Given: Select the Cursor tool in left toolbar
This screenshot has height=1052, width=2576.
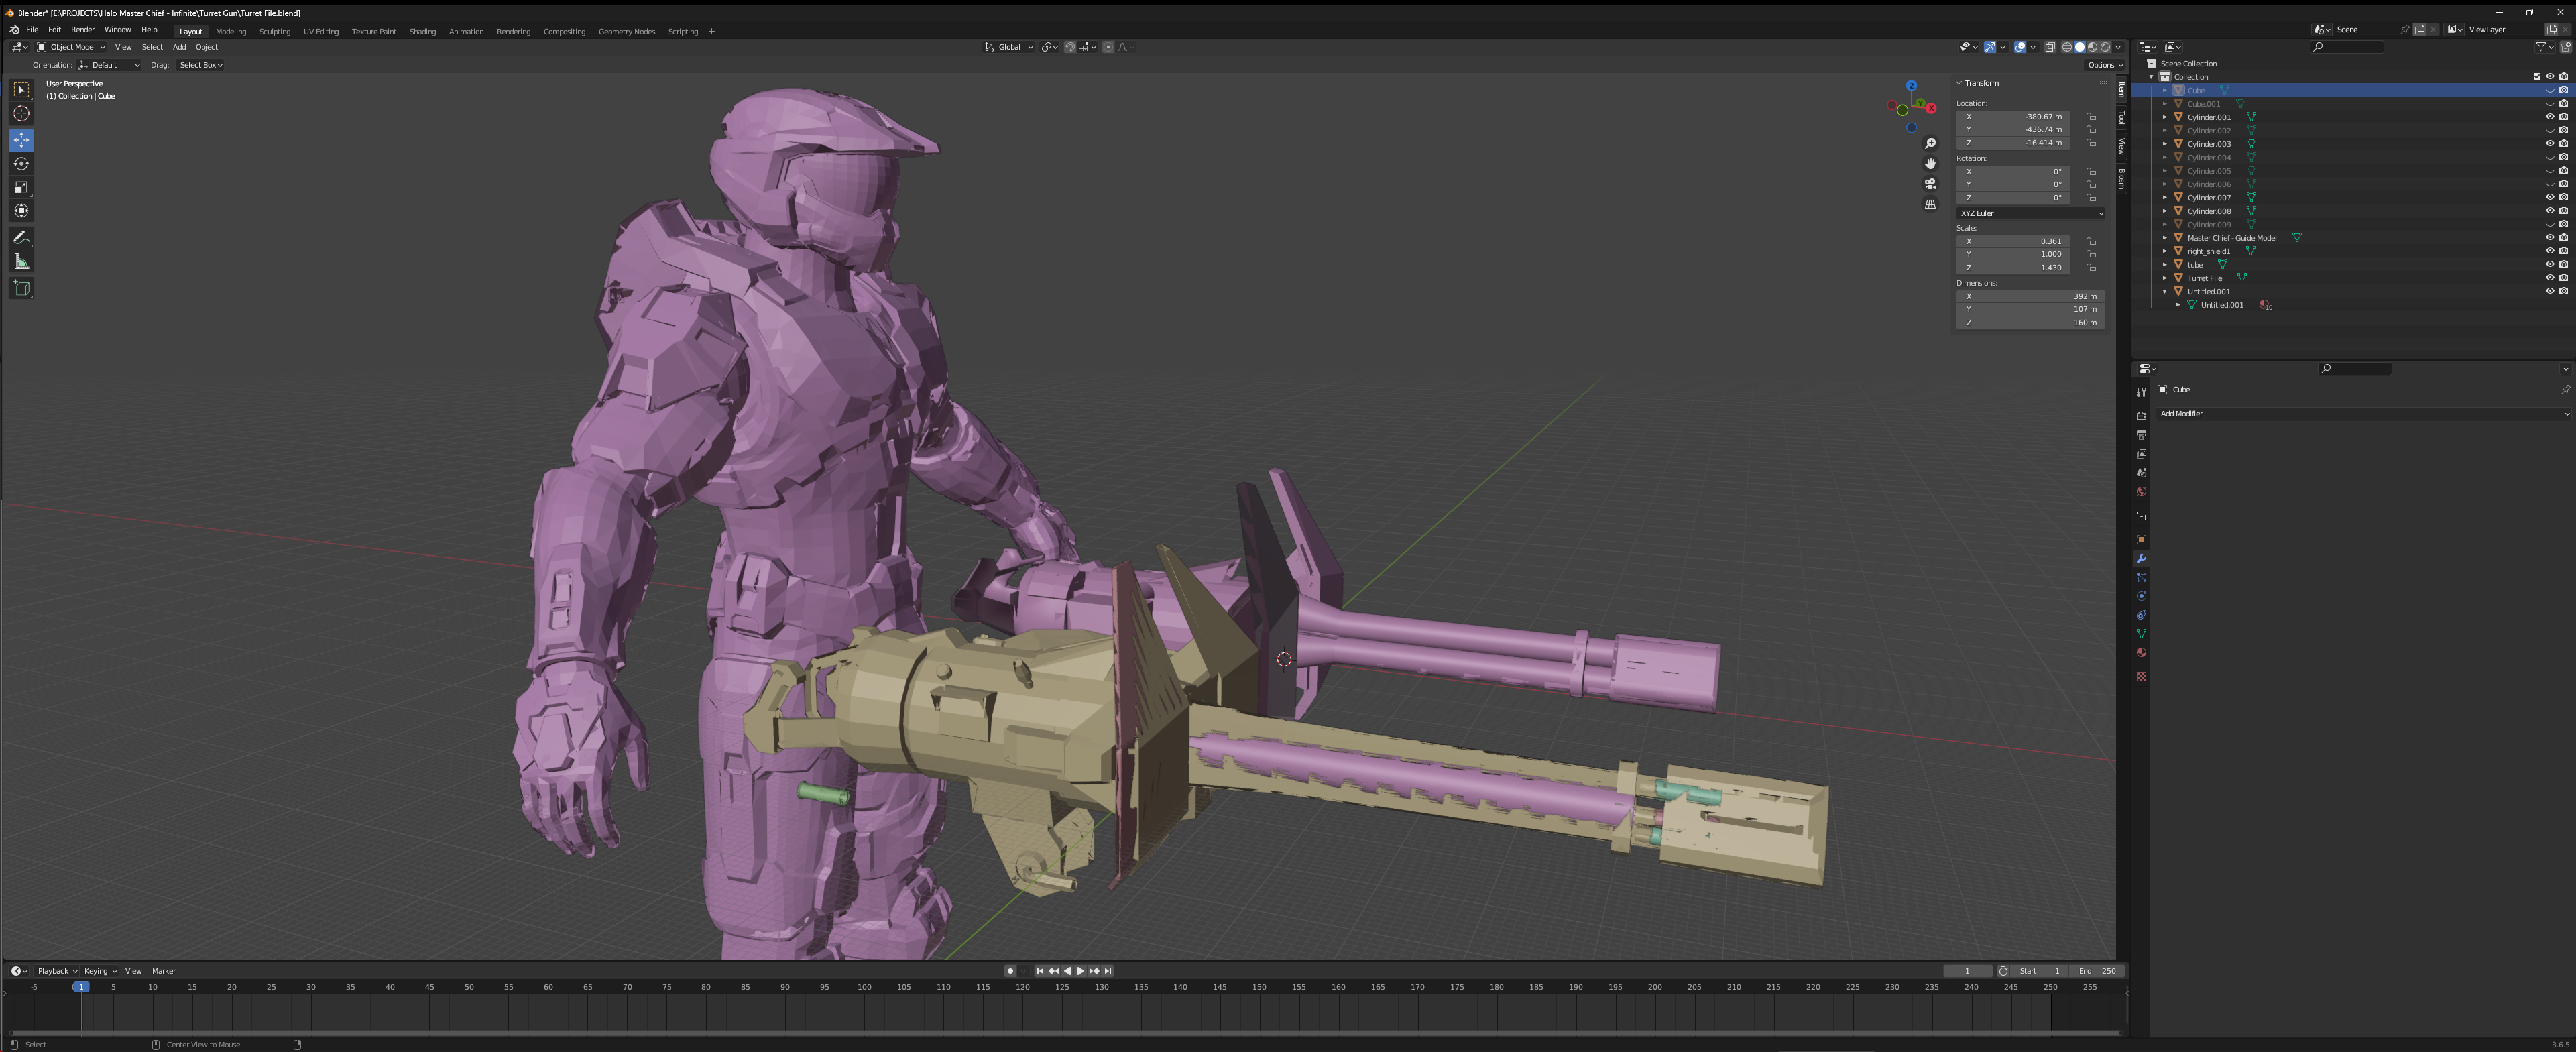Looking at the screenshot, I should [x=21, y=114].
